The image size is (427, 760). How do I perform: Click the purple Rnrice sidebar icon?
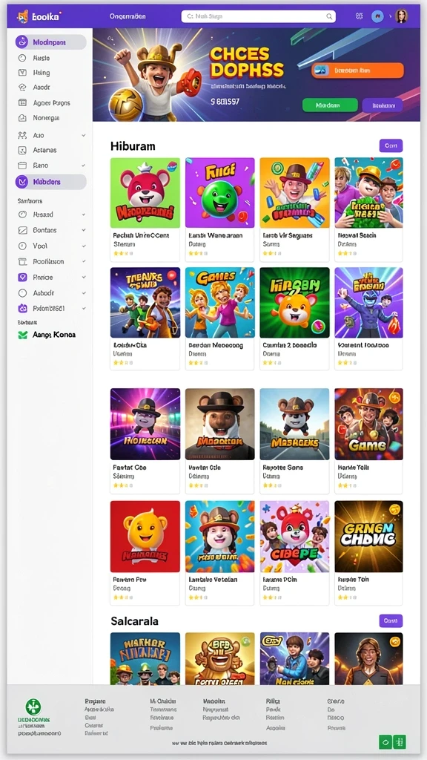click(22, 278)
